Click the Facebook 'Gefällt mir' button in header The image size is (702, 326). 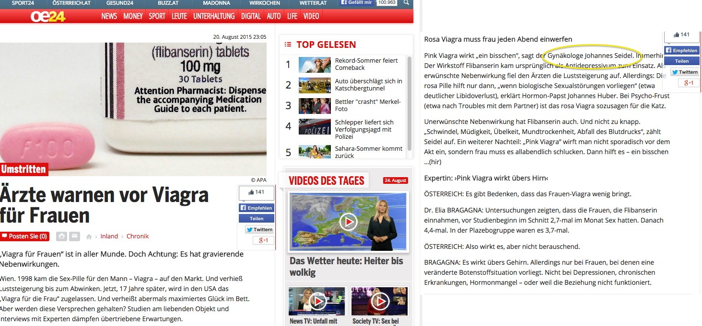pos(357,3)
